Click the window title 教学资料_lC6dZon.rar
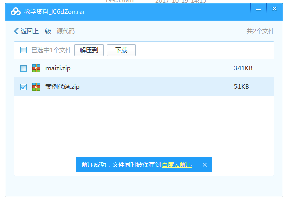The height and width of the screenshot is (199, 284). 55,12
